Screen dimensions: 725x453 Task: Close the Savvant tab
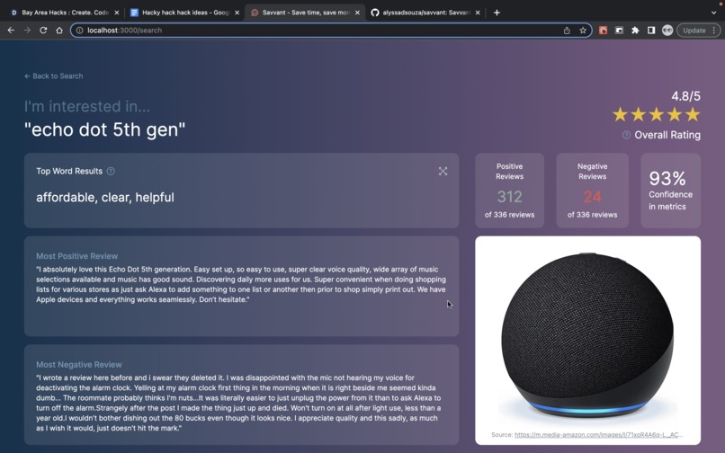point(357,13)
